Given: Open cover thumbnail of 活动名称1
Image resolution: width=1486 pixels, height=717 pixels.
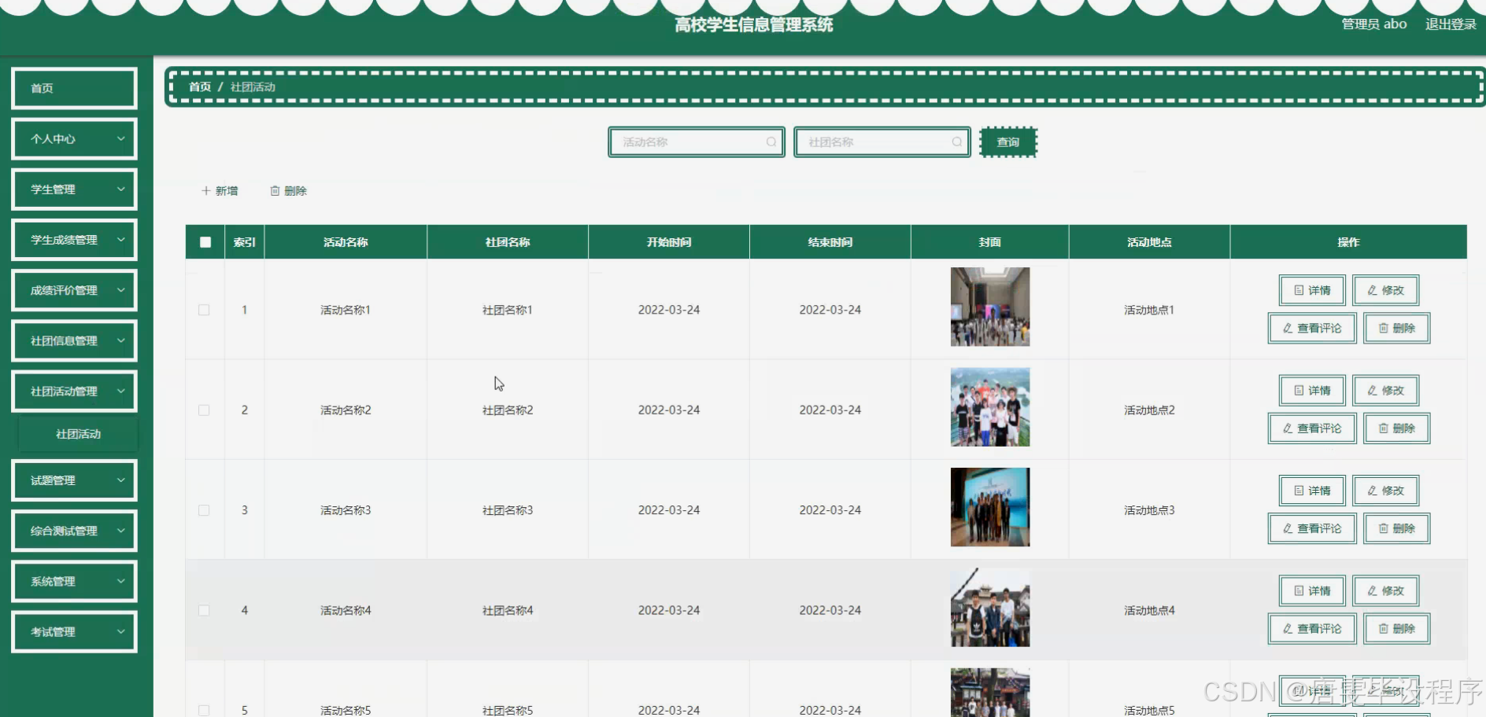Looking at the screenshot, I should 990,307.
